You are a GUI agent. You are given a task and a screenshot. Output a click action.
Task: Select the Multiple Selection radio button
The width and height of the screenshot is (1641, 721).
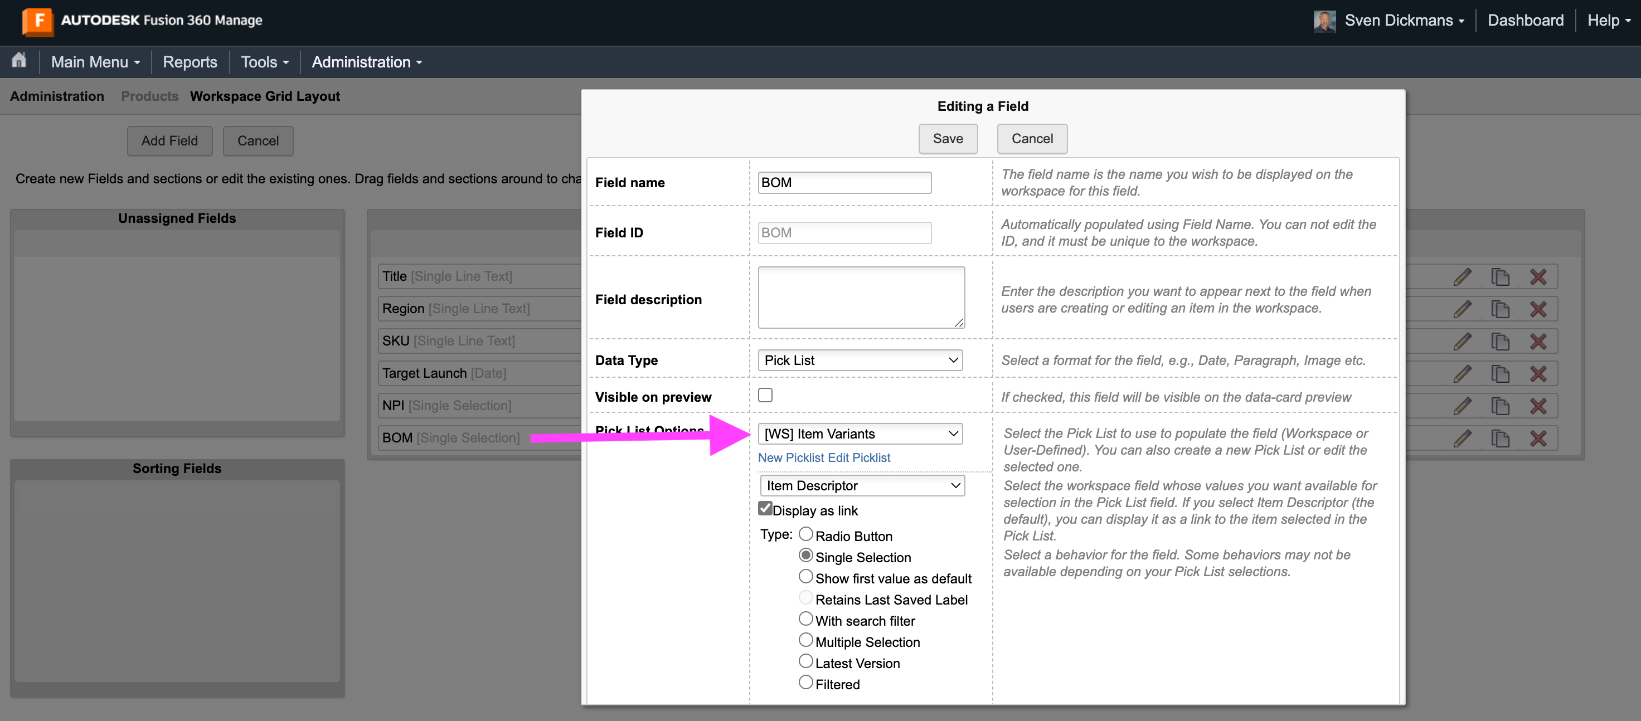(806, 640)
